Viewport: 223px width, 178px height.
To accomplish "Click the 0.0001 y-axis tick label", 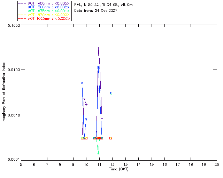I will pos(14,160).
